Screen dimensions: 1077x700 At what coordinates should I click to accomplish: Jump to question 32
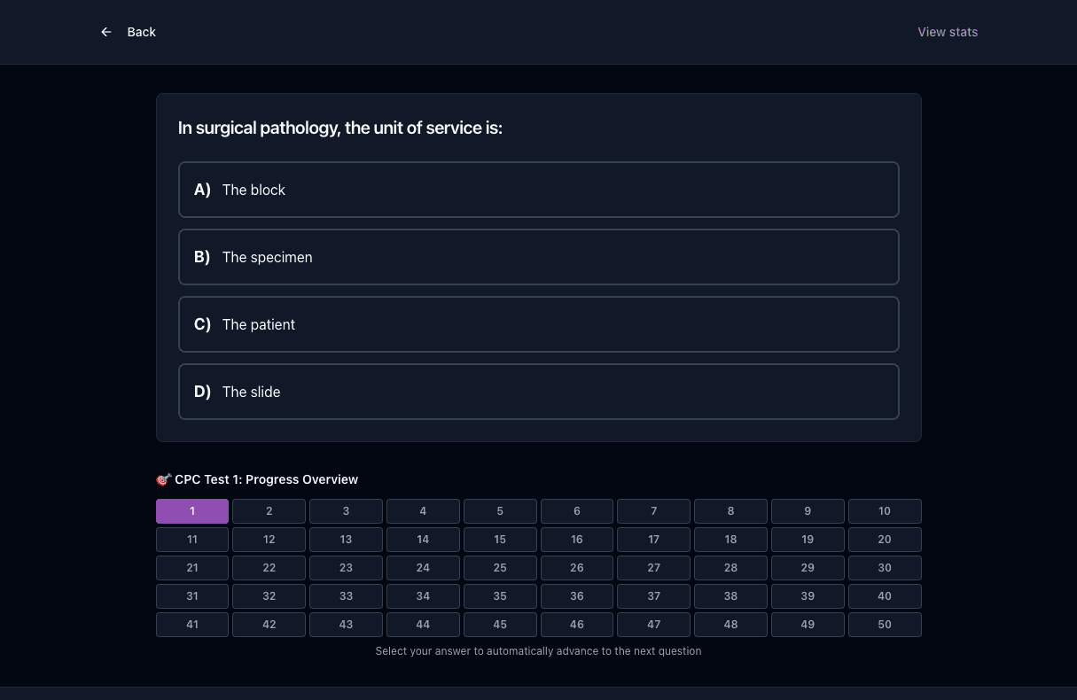tap(269, 596)
